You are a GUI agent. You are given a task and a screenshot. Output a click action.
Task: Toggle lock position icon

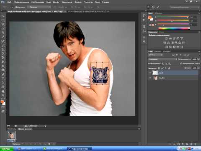pyautogui.click(x=166, y=68)
